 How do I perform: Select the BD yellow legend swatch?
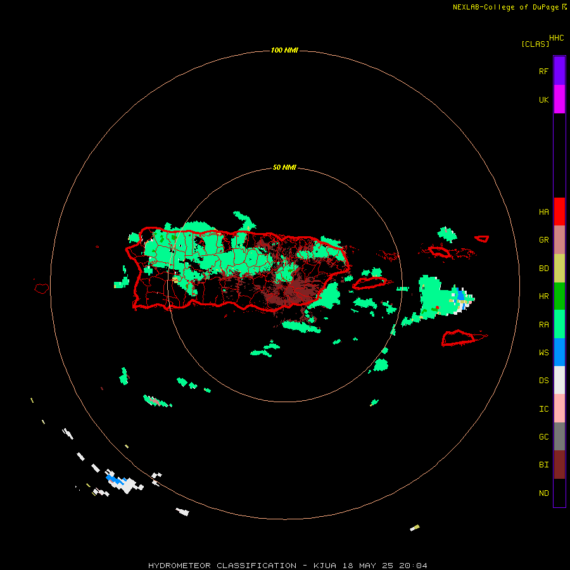pos(559,269)
